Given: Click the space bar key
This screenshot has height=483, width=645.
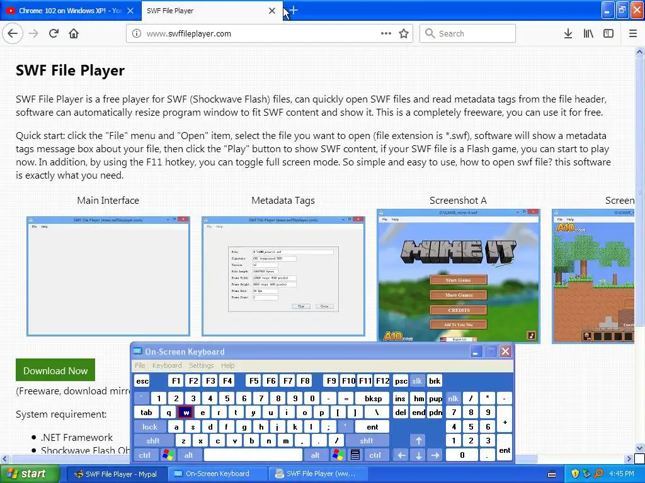Looking at the screenshot, I should pyautogui.click(x=253, y=455).
